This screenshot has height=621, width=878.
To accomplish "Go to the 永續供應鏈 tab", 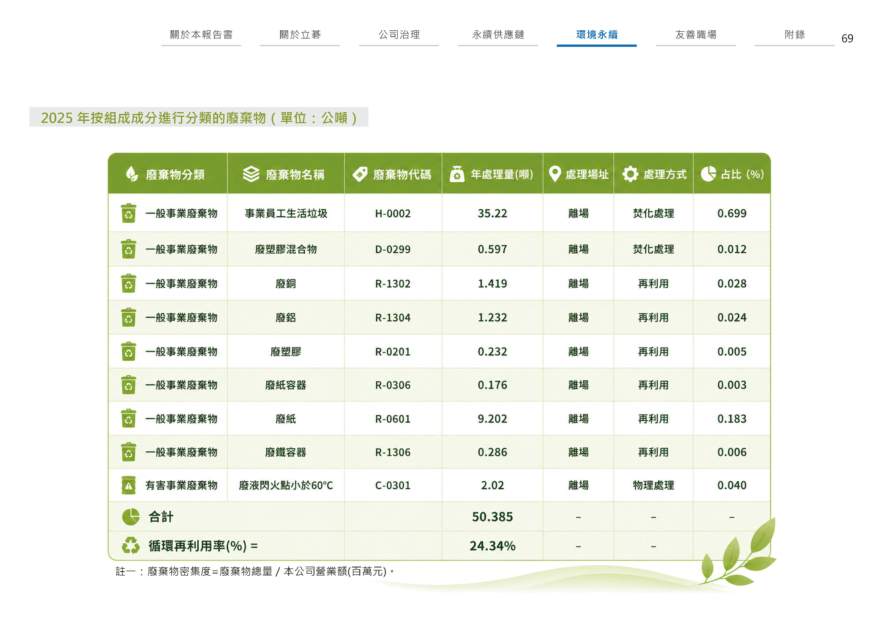I will (498, 35).
